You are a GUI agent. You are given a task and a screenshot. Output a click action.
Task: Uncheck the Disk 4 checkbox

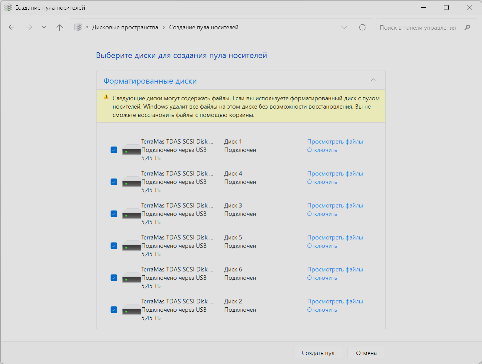pos(114,182)
